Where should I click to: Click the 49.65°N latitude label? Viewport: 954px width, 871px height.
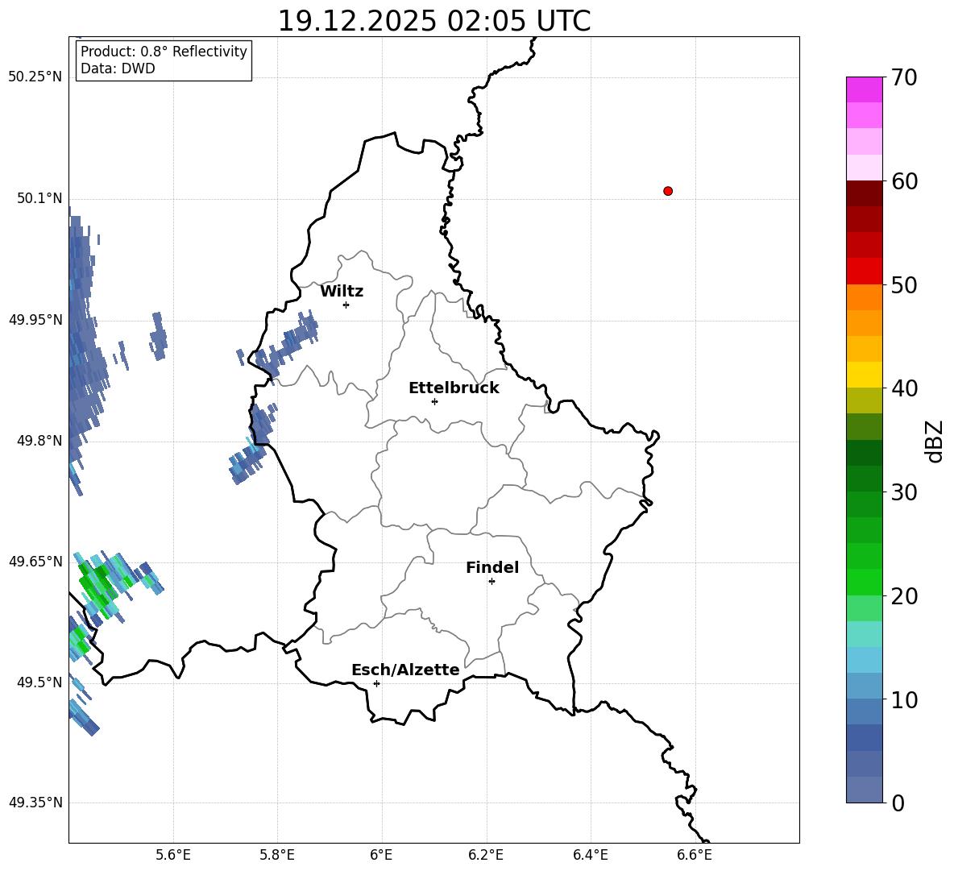point(35,561)
